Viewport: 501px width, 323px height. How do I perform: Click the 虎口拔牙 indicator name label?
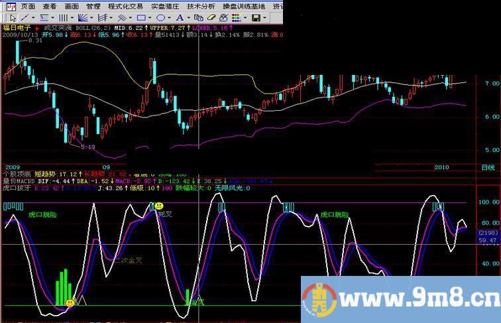(16, 188)
